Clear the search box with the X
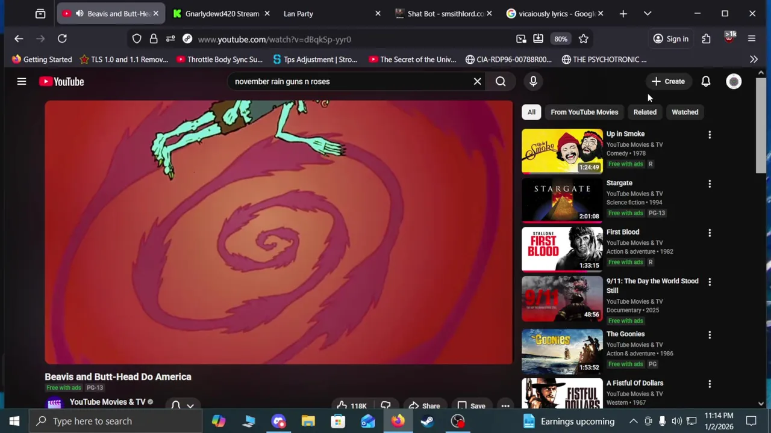The image size is (771, 433). [477, 81]
